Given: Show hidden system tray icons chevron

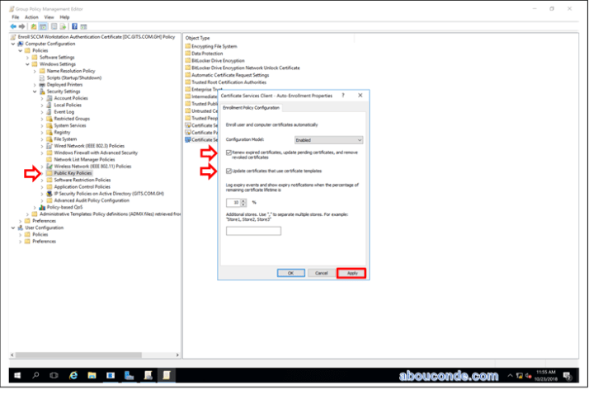Looking at the screenshot, I should tap(510, 375).
